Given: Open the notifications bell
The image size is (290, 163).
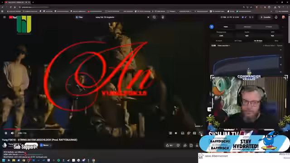Looking at the screenshot, I should click(276, 17).
